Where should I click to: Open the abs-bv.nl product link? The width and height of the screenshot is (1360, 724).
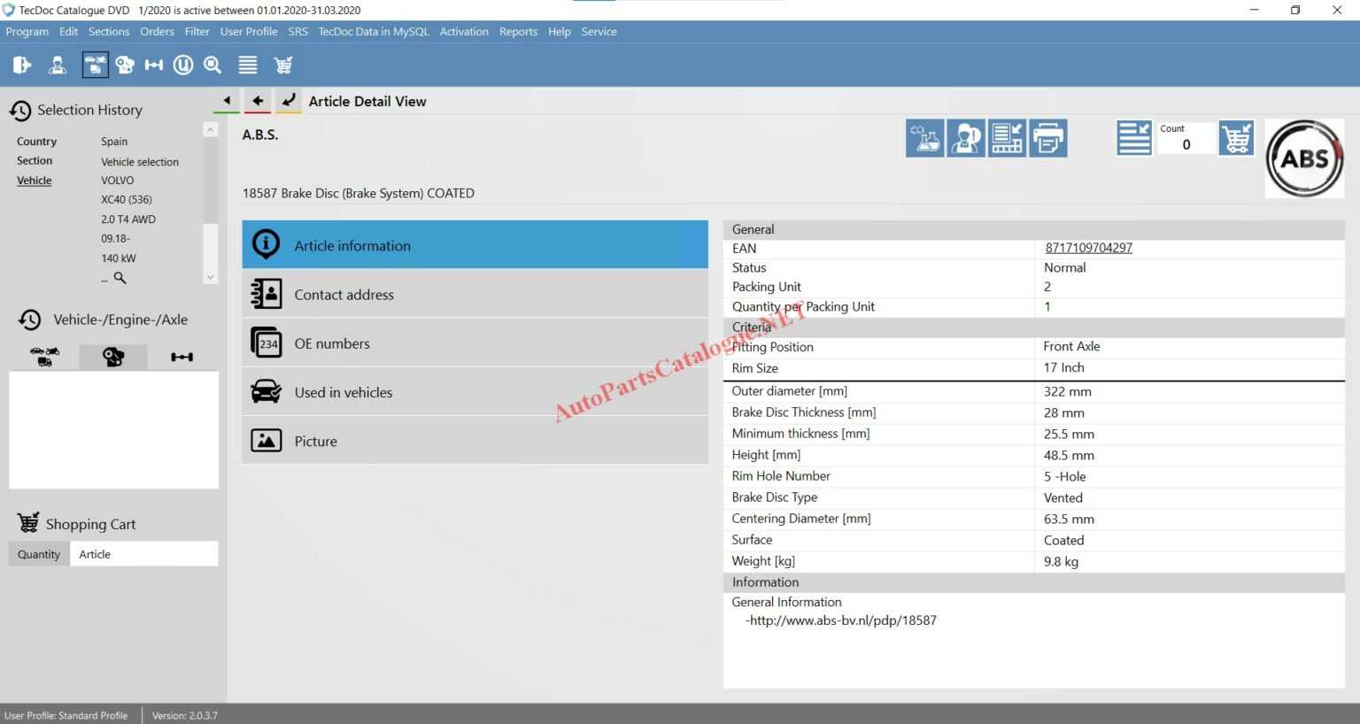[842, 620]
